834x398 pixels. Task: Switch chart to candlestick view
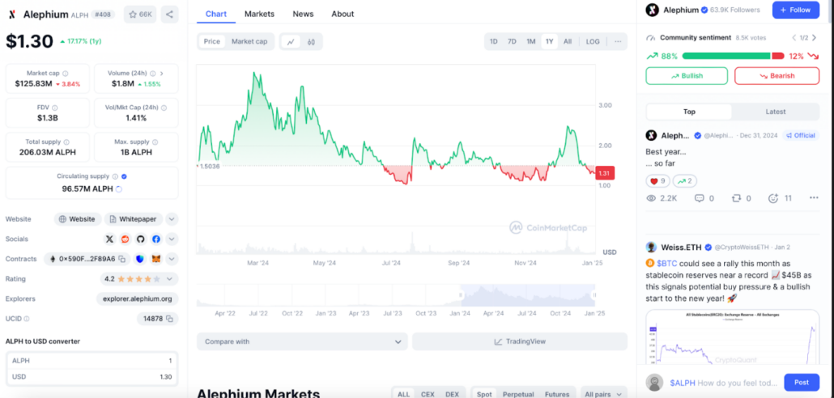(x=310, y=41)
